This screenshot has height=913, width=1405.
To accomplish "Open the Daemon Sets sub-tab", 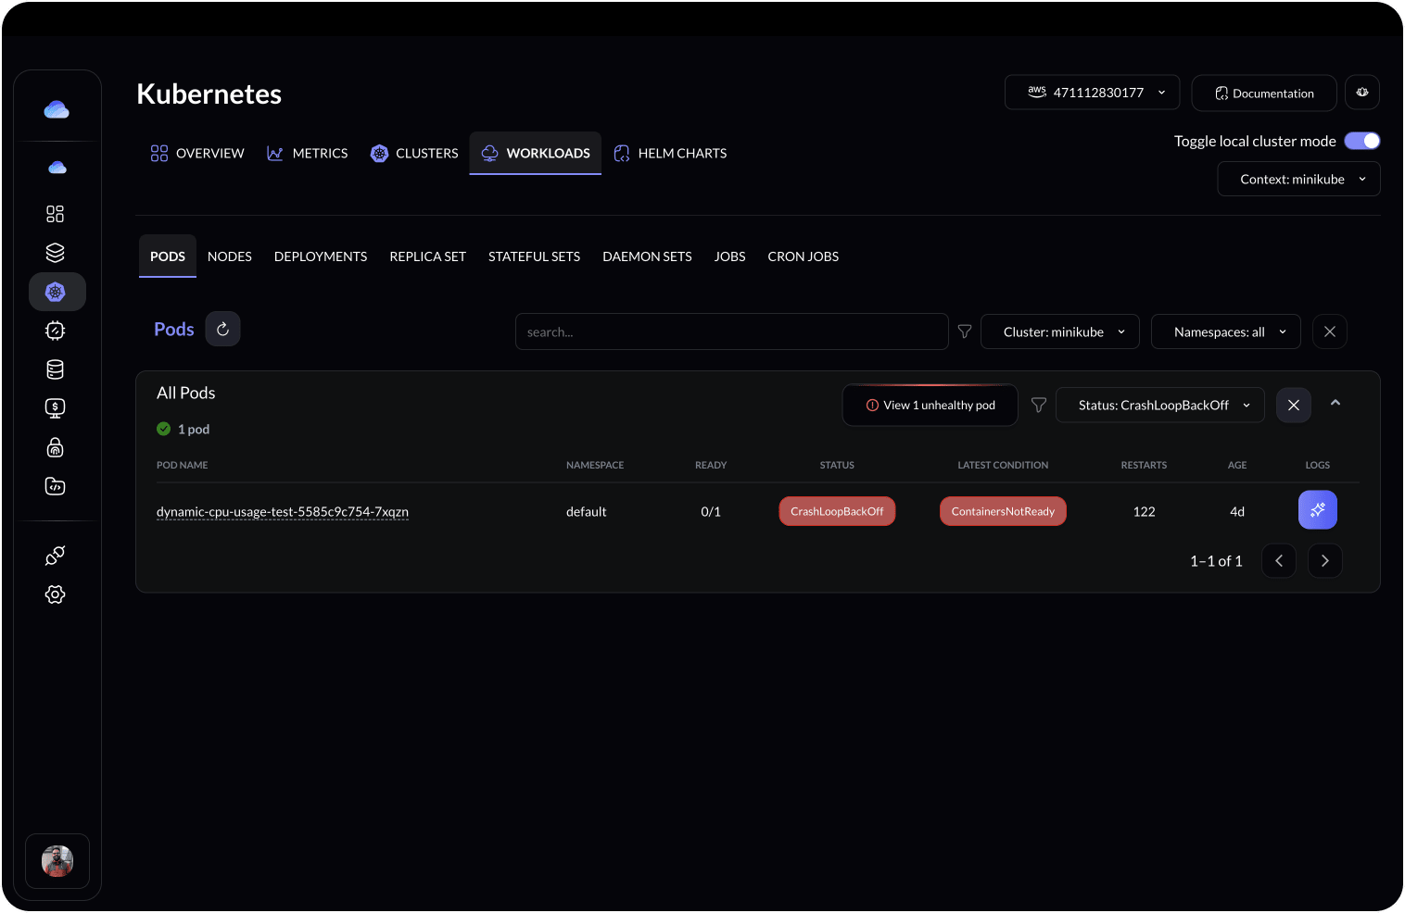I will click(x=647, y=256).
